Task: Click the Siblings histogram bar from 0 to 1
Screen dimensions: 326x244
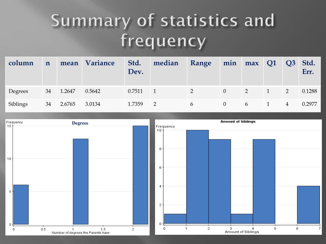Action: click(x=175, y=219)
